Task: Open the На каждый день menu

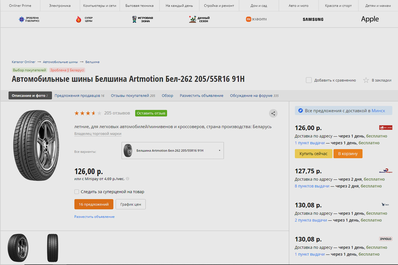Action: pos(179,5)
